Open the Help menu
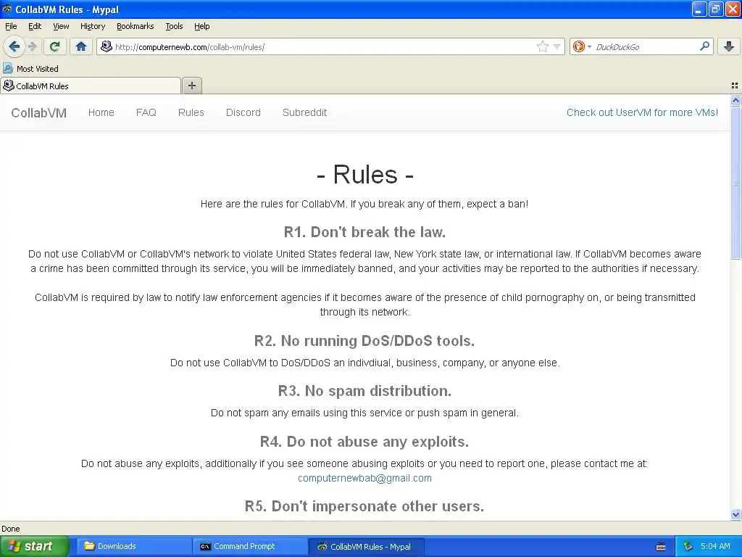 [x=202, y=26]
